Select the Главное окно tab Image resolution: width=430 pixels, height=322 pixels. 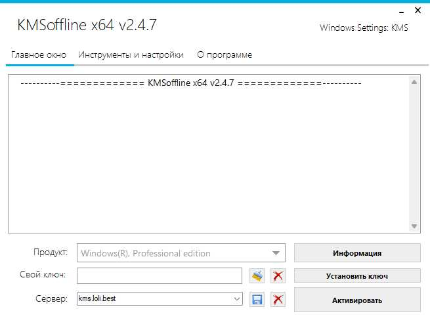pos(39,55)
